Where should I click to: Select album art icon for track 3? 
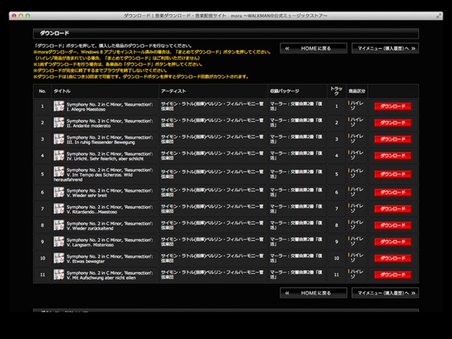[59, 139]
